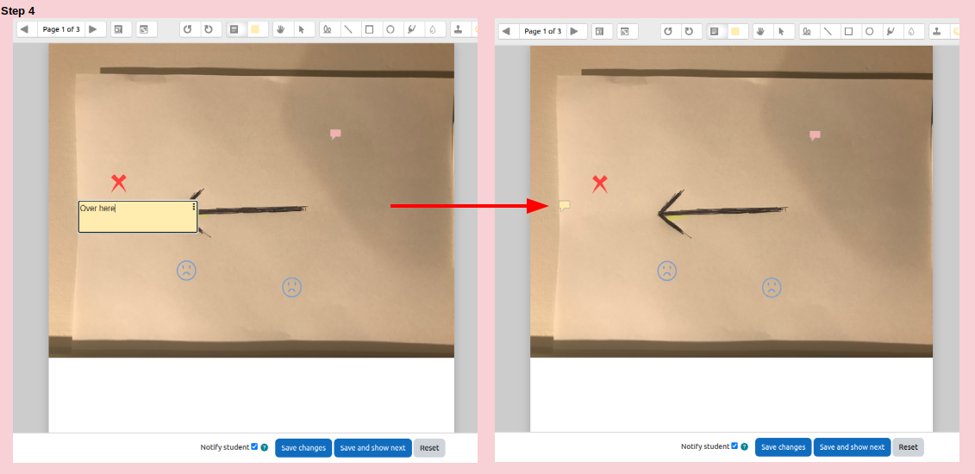Click Reset button in left panel
Image resolution: width=975 pixels, height=474 pixels.
[429, 448]
